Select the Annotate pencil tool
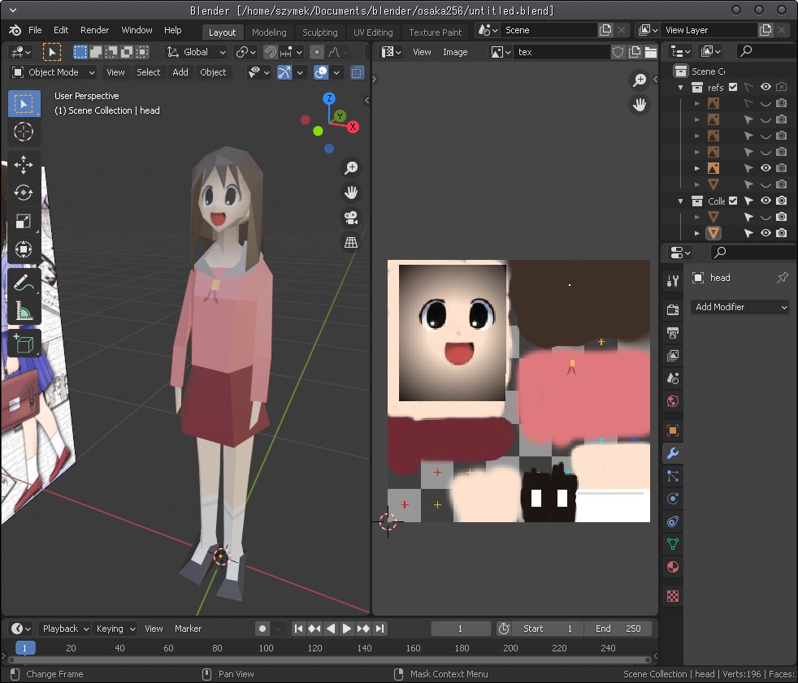 [24, 283]
